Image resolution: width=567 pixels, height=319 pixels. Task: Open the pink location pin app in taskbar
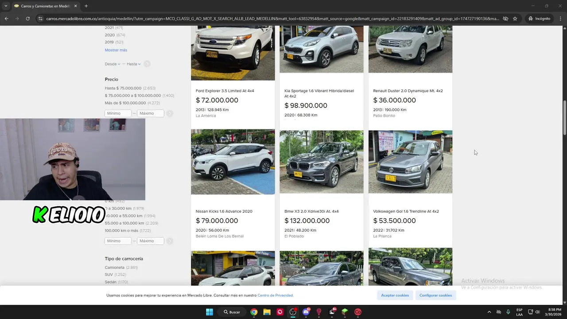click(x=318, y=312)
